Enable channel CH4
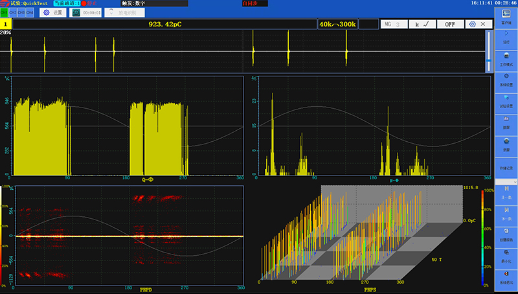Viewport: 518px width, 294px height. [x=30, y=12]
